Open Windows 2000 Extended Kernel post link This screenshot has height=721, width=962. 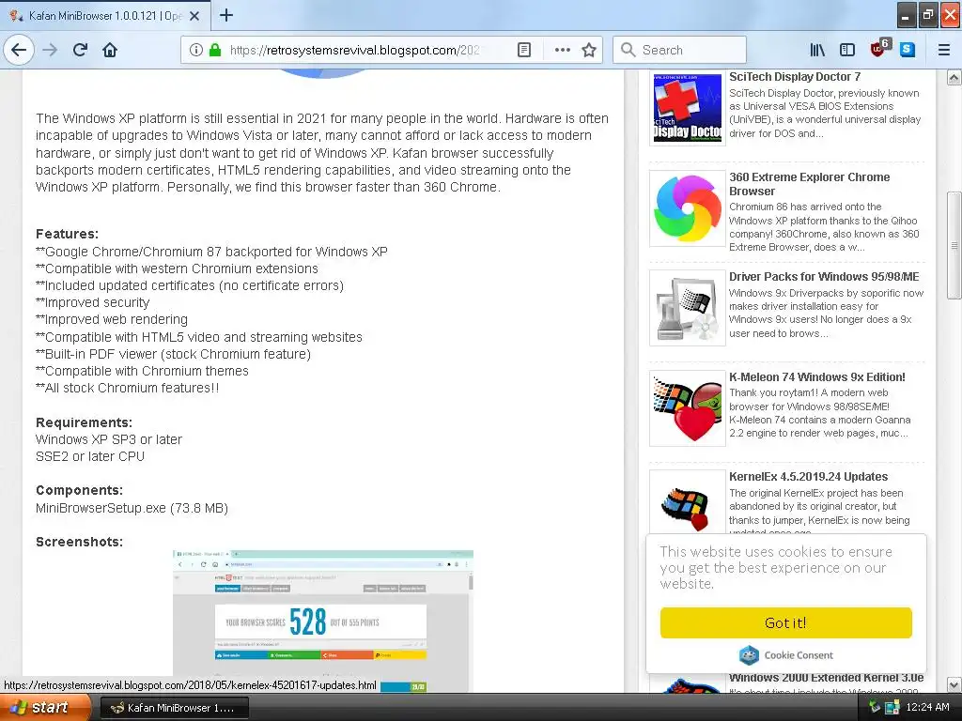click(x=826, y=678)
